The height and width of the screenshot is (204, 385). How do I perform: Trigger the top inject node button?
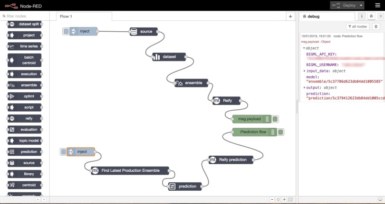[x=66, y=31]
